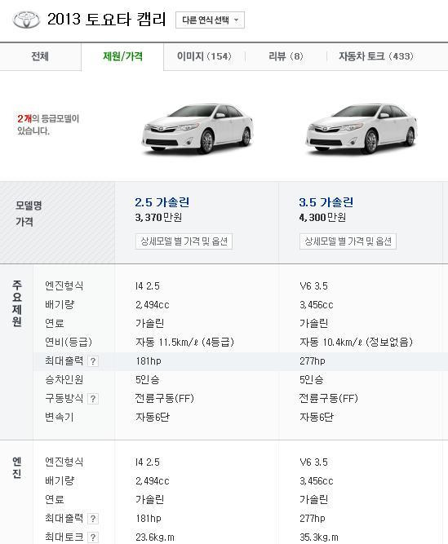The height and width of the screenshot is (544, 448).
Task: Select the 제원/가격 tab
Action: pyautogui.click(x=122, y=56)
